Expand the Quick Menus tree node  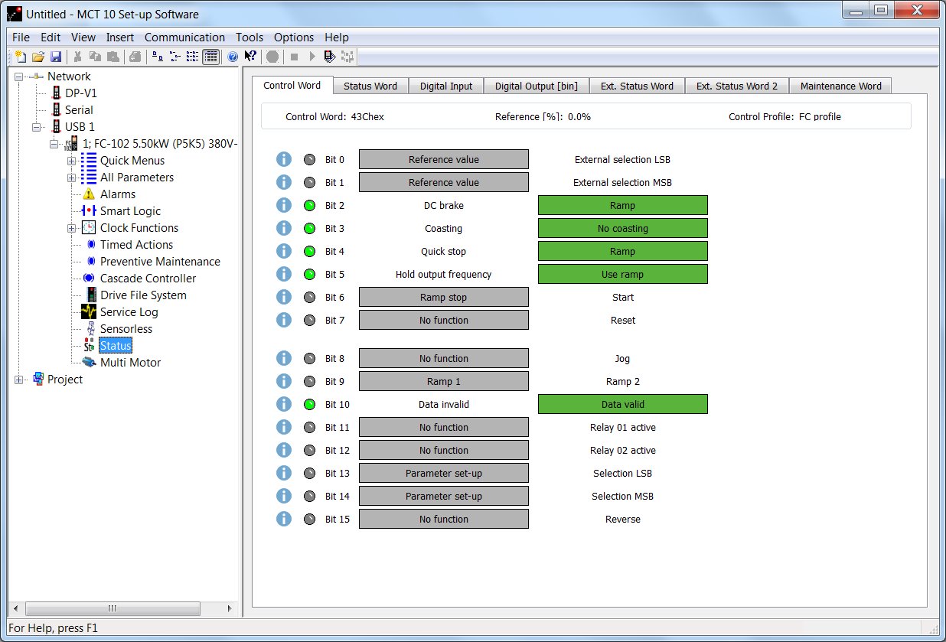72,161
